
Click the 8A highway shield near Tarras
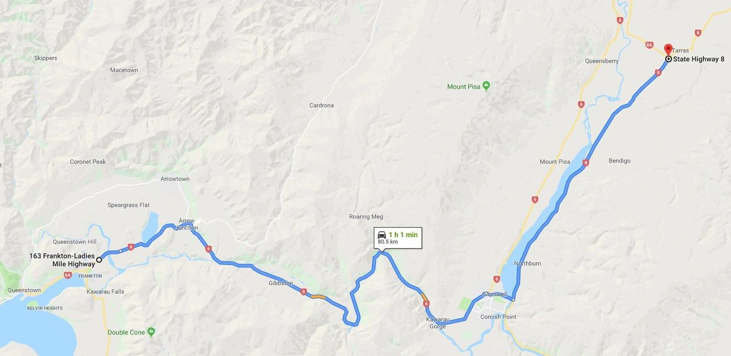tap(649, 45)
